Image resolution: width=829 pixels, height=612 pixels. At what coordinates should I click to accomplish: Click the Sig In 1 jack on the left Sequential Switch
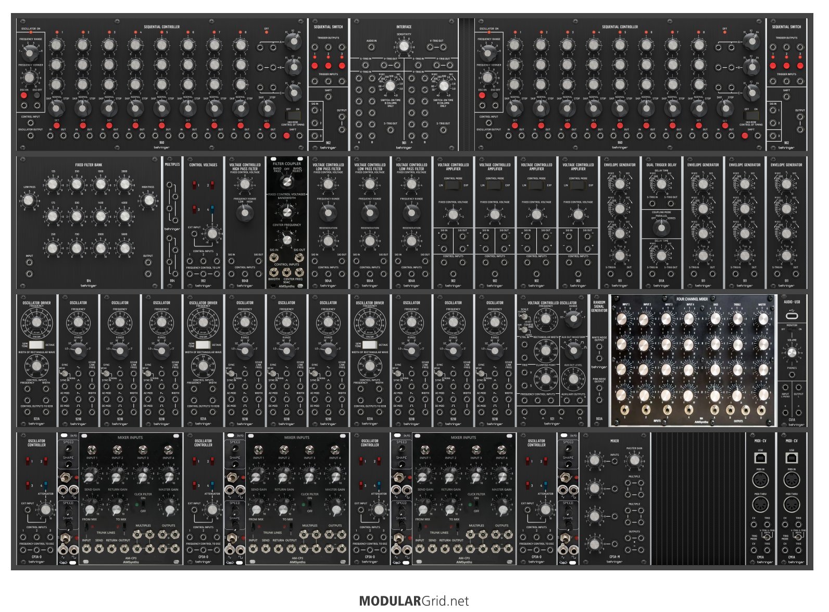(315, 110)
